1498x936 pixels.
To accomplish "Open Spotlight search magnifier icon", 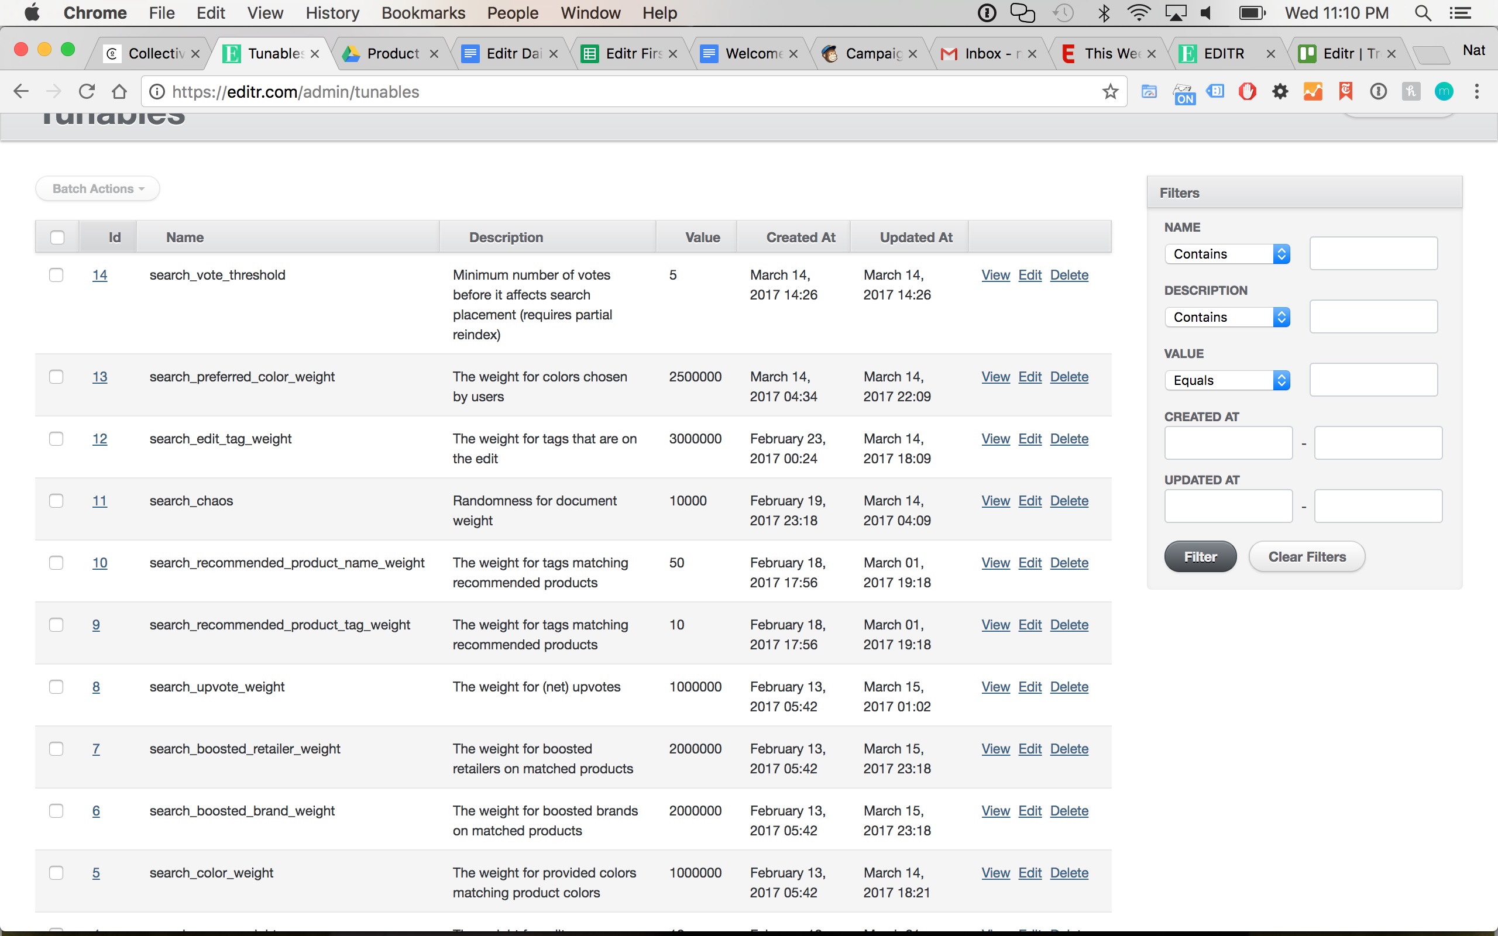I will (1423, 13).
